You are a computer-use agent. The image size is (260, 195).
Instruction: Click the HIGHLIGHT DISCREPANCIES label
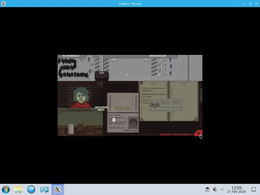point(176,135)
